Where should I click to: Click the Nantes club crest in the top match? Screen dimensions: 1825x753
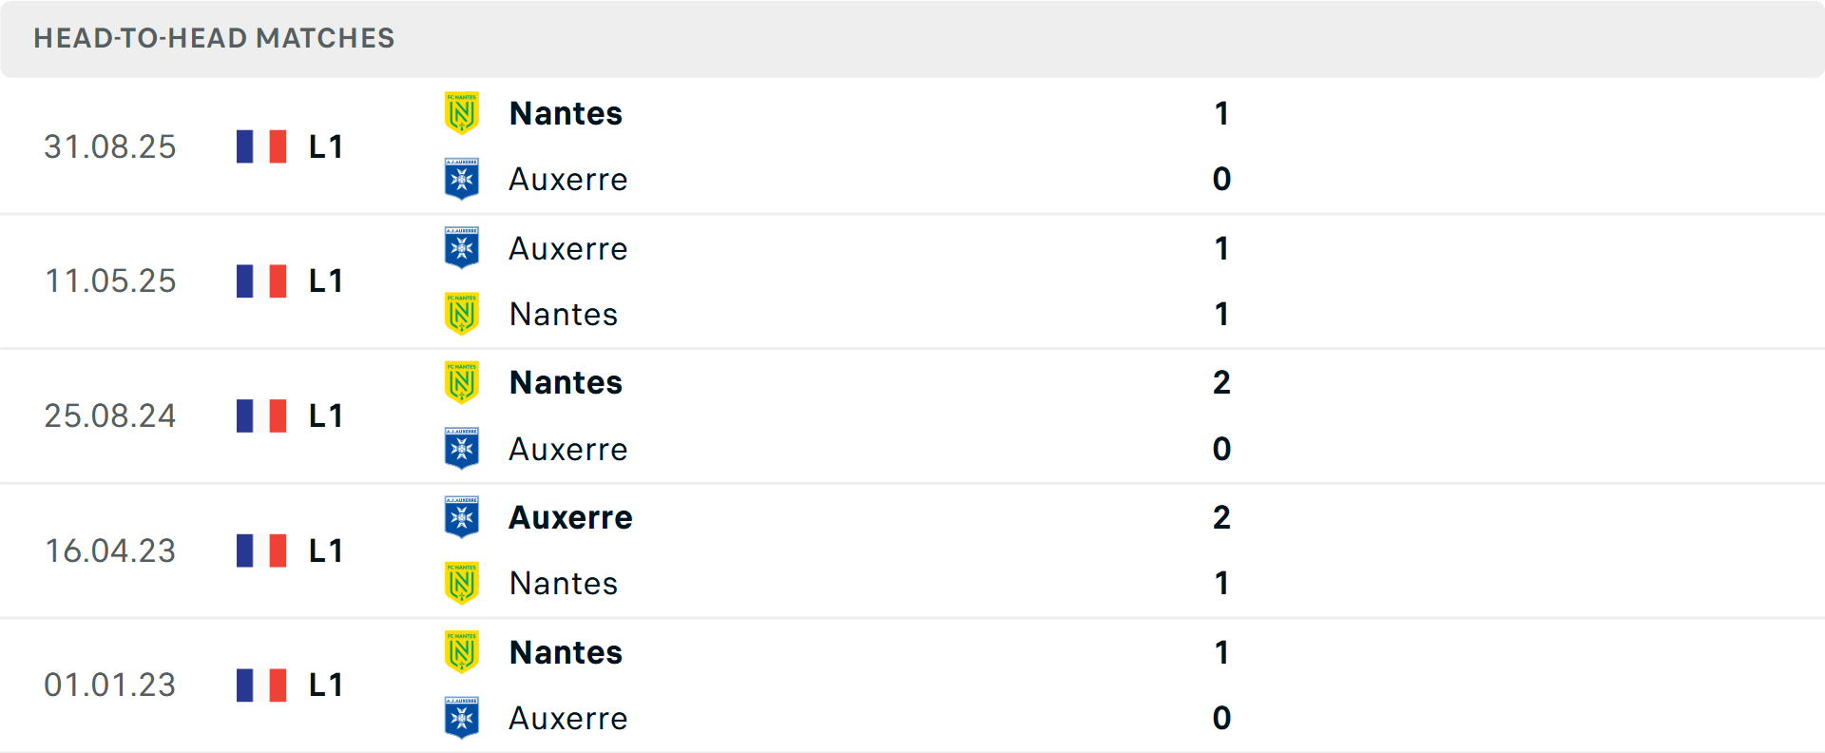(462, 112)
